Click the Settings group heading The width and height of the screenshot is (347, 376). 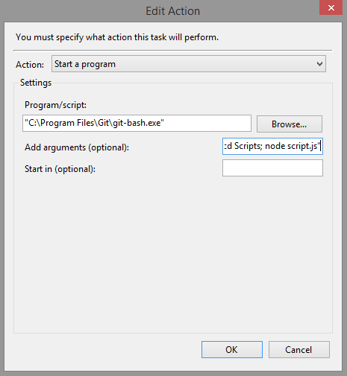(x=36, y=83)
